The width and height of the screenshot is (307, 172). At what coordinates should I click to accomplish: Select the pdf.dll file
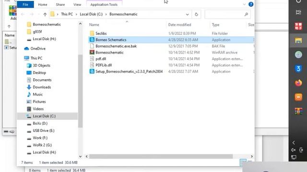[101, 59]
